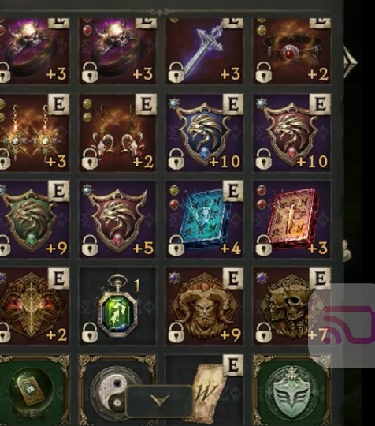Viewport: 375px width, 426px height.
Task: Select the green gem pocket watch item
Action: click(x=117, y=306)
